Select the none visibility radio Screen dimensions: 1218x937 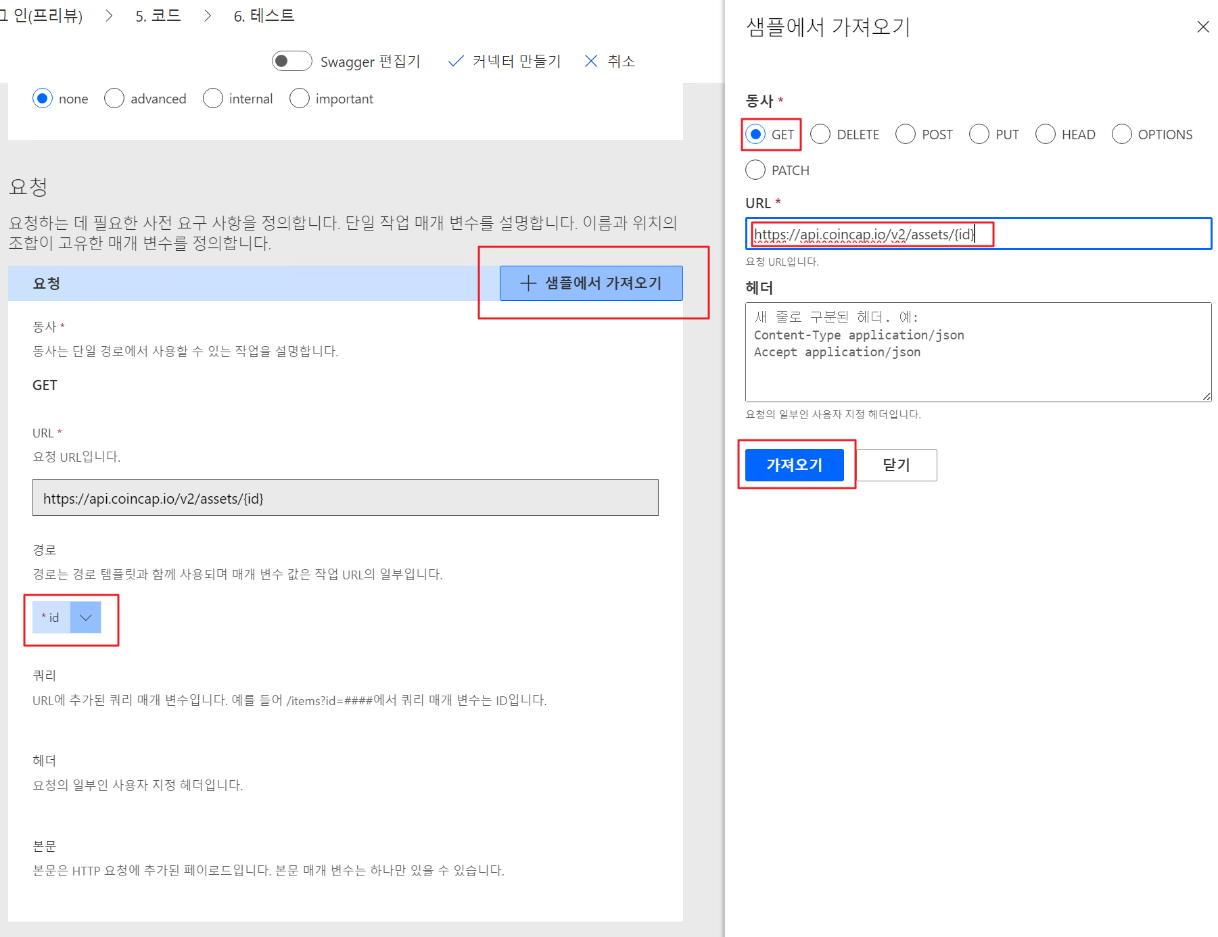(43, 99)
